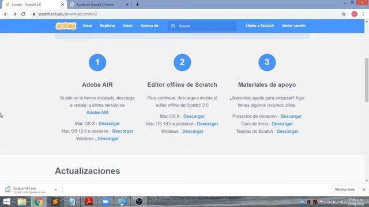This screenshot has width=369, height=207.
Task: Click the scrollbar down arrow
Action: coord(367,181)
